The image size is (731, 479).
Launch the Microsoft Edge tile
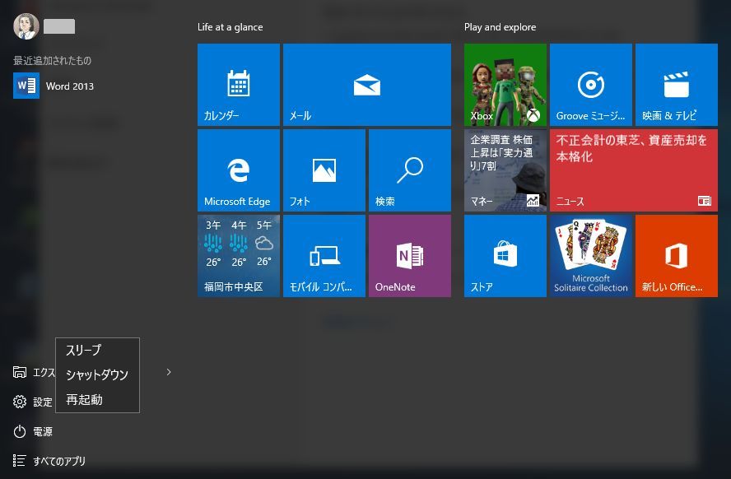[x=239, y=170]
